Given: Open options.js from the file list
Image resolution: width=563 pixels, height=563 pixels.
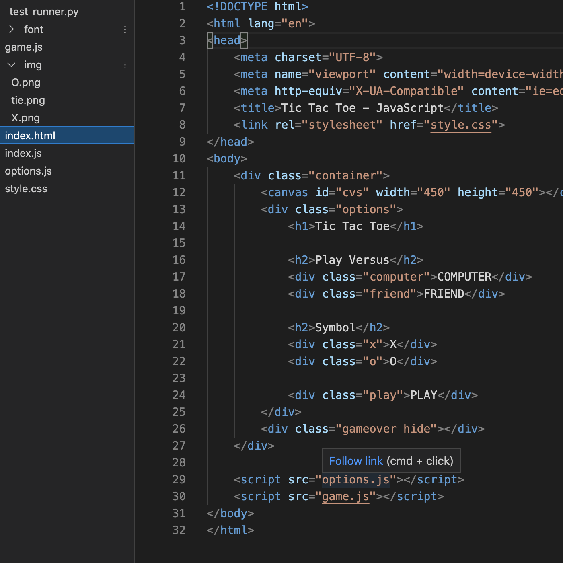Looking at the screenshot, I should [28, 171].
